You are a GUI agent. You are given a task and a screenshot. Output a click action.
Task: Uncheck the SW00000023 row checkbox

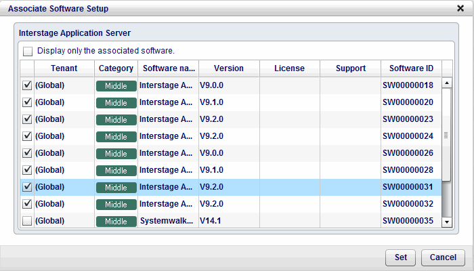tap(27, 119)
